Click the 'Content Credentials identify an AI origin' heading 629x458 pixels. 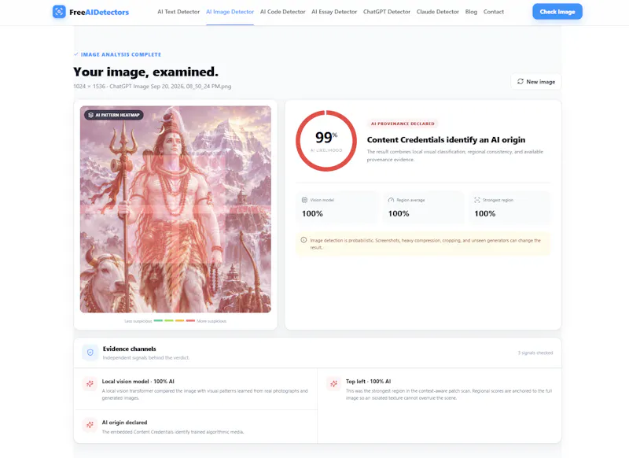coord(446,140)
